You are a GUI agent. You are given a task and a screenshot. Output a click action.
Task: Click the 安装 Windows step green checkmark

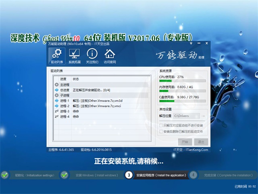64,175
